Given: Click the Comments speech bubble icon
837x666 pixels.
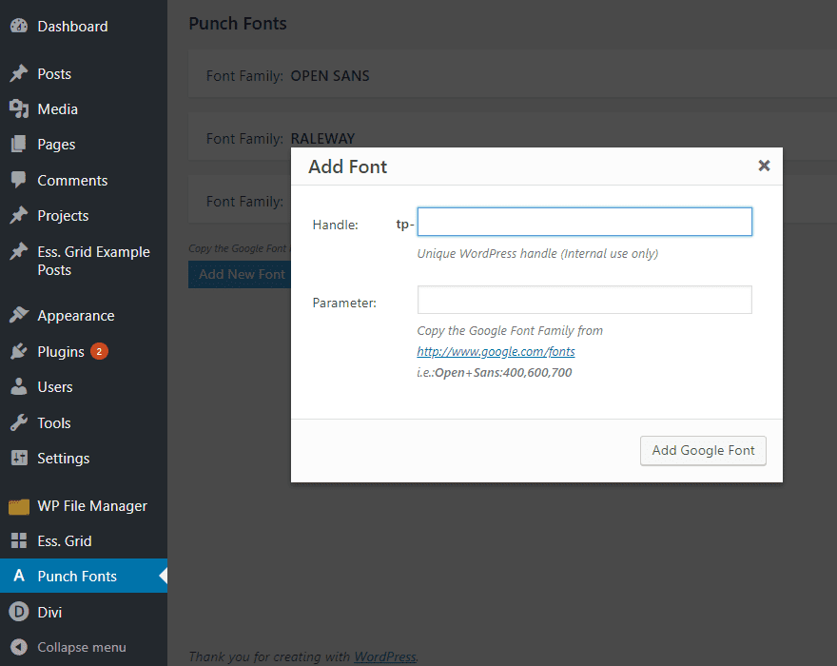Looking at the screenshot, I should (18, 180).
